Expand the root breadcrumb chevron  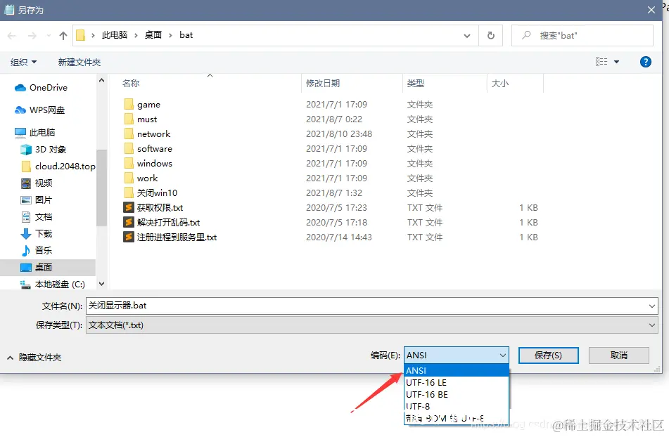pyautogui.click(x=93, y=35)
